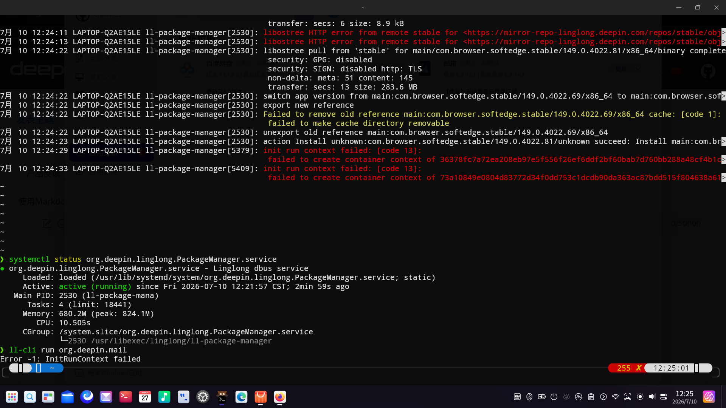The height and width of the screenshot is (408, 726).
Task: Launch Microsoft Edge from the dock
Action: click(x=241, y=397)
